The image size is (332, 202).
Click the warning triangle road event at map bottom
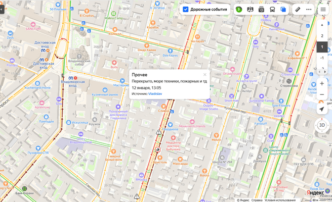[x=137, y=196]
